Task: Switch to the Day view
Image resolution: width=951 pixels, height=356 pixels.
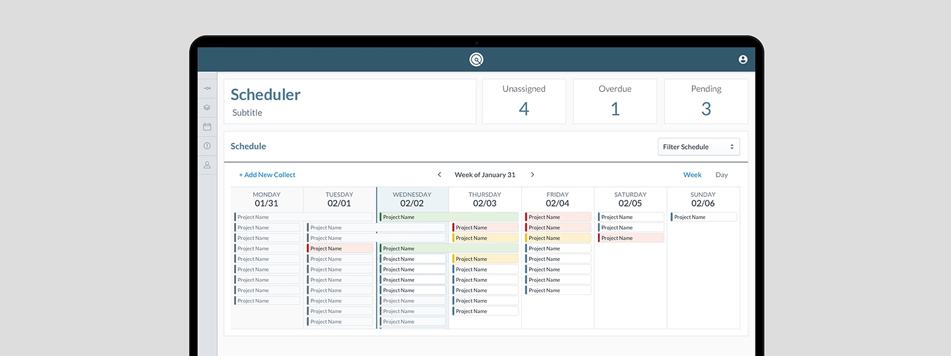Action: tap(722, 174)
